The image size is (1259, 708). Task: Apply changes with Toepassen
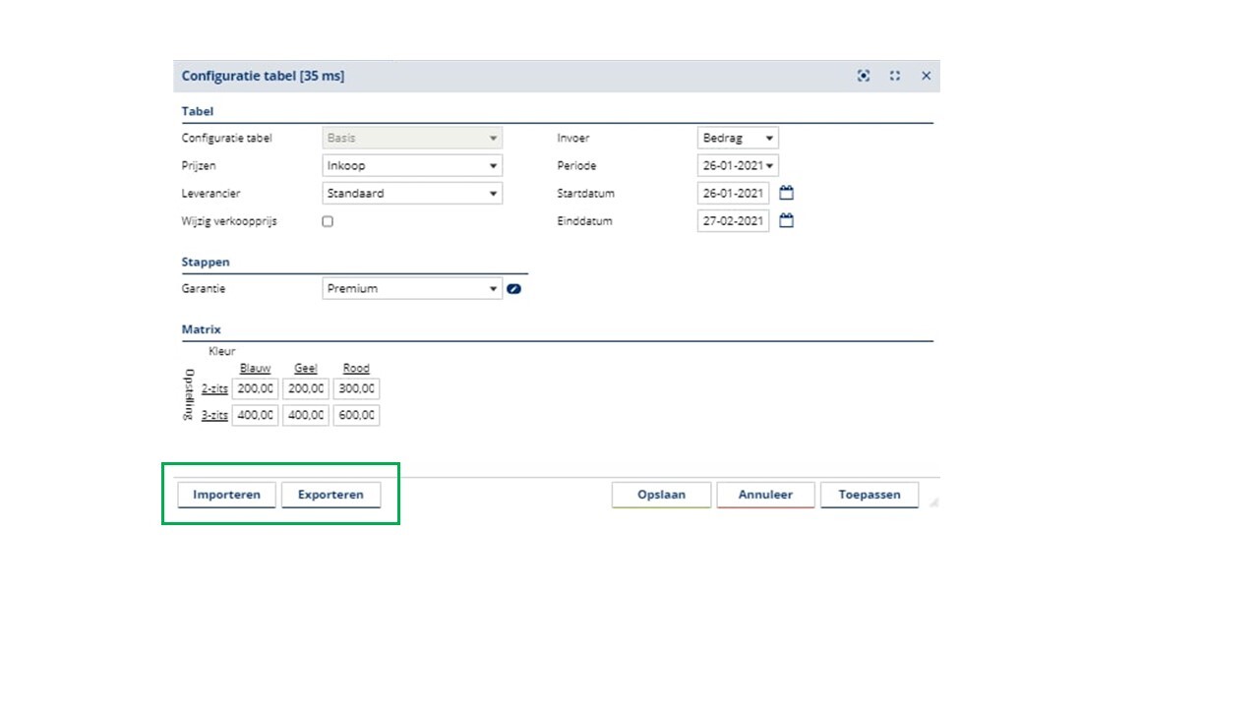[869, 495]
